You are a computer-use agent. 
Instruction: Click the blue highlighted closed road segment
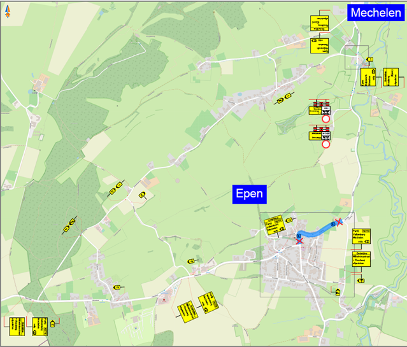click(x=317, y=232)
